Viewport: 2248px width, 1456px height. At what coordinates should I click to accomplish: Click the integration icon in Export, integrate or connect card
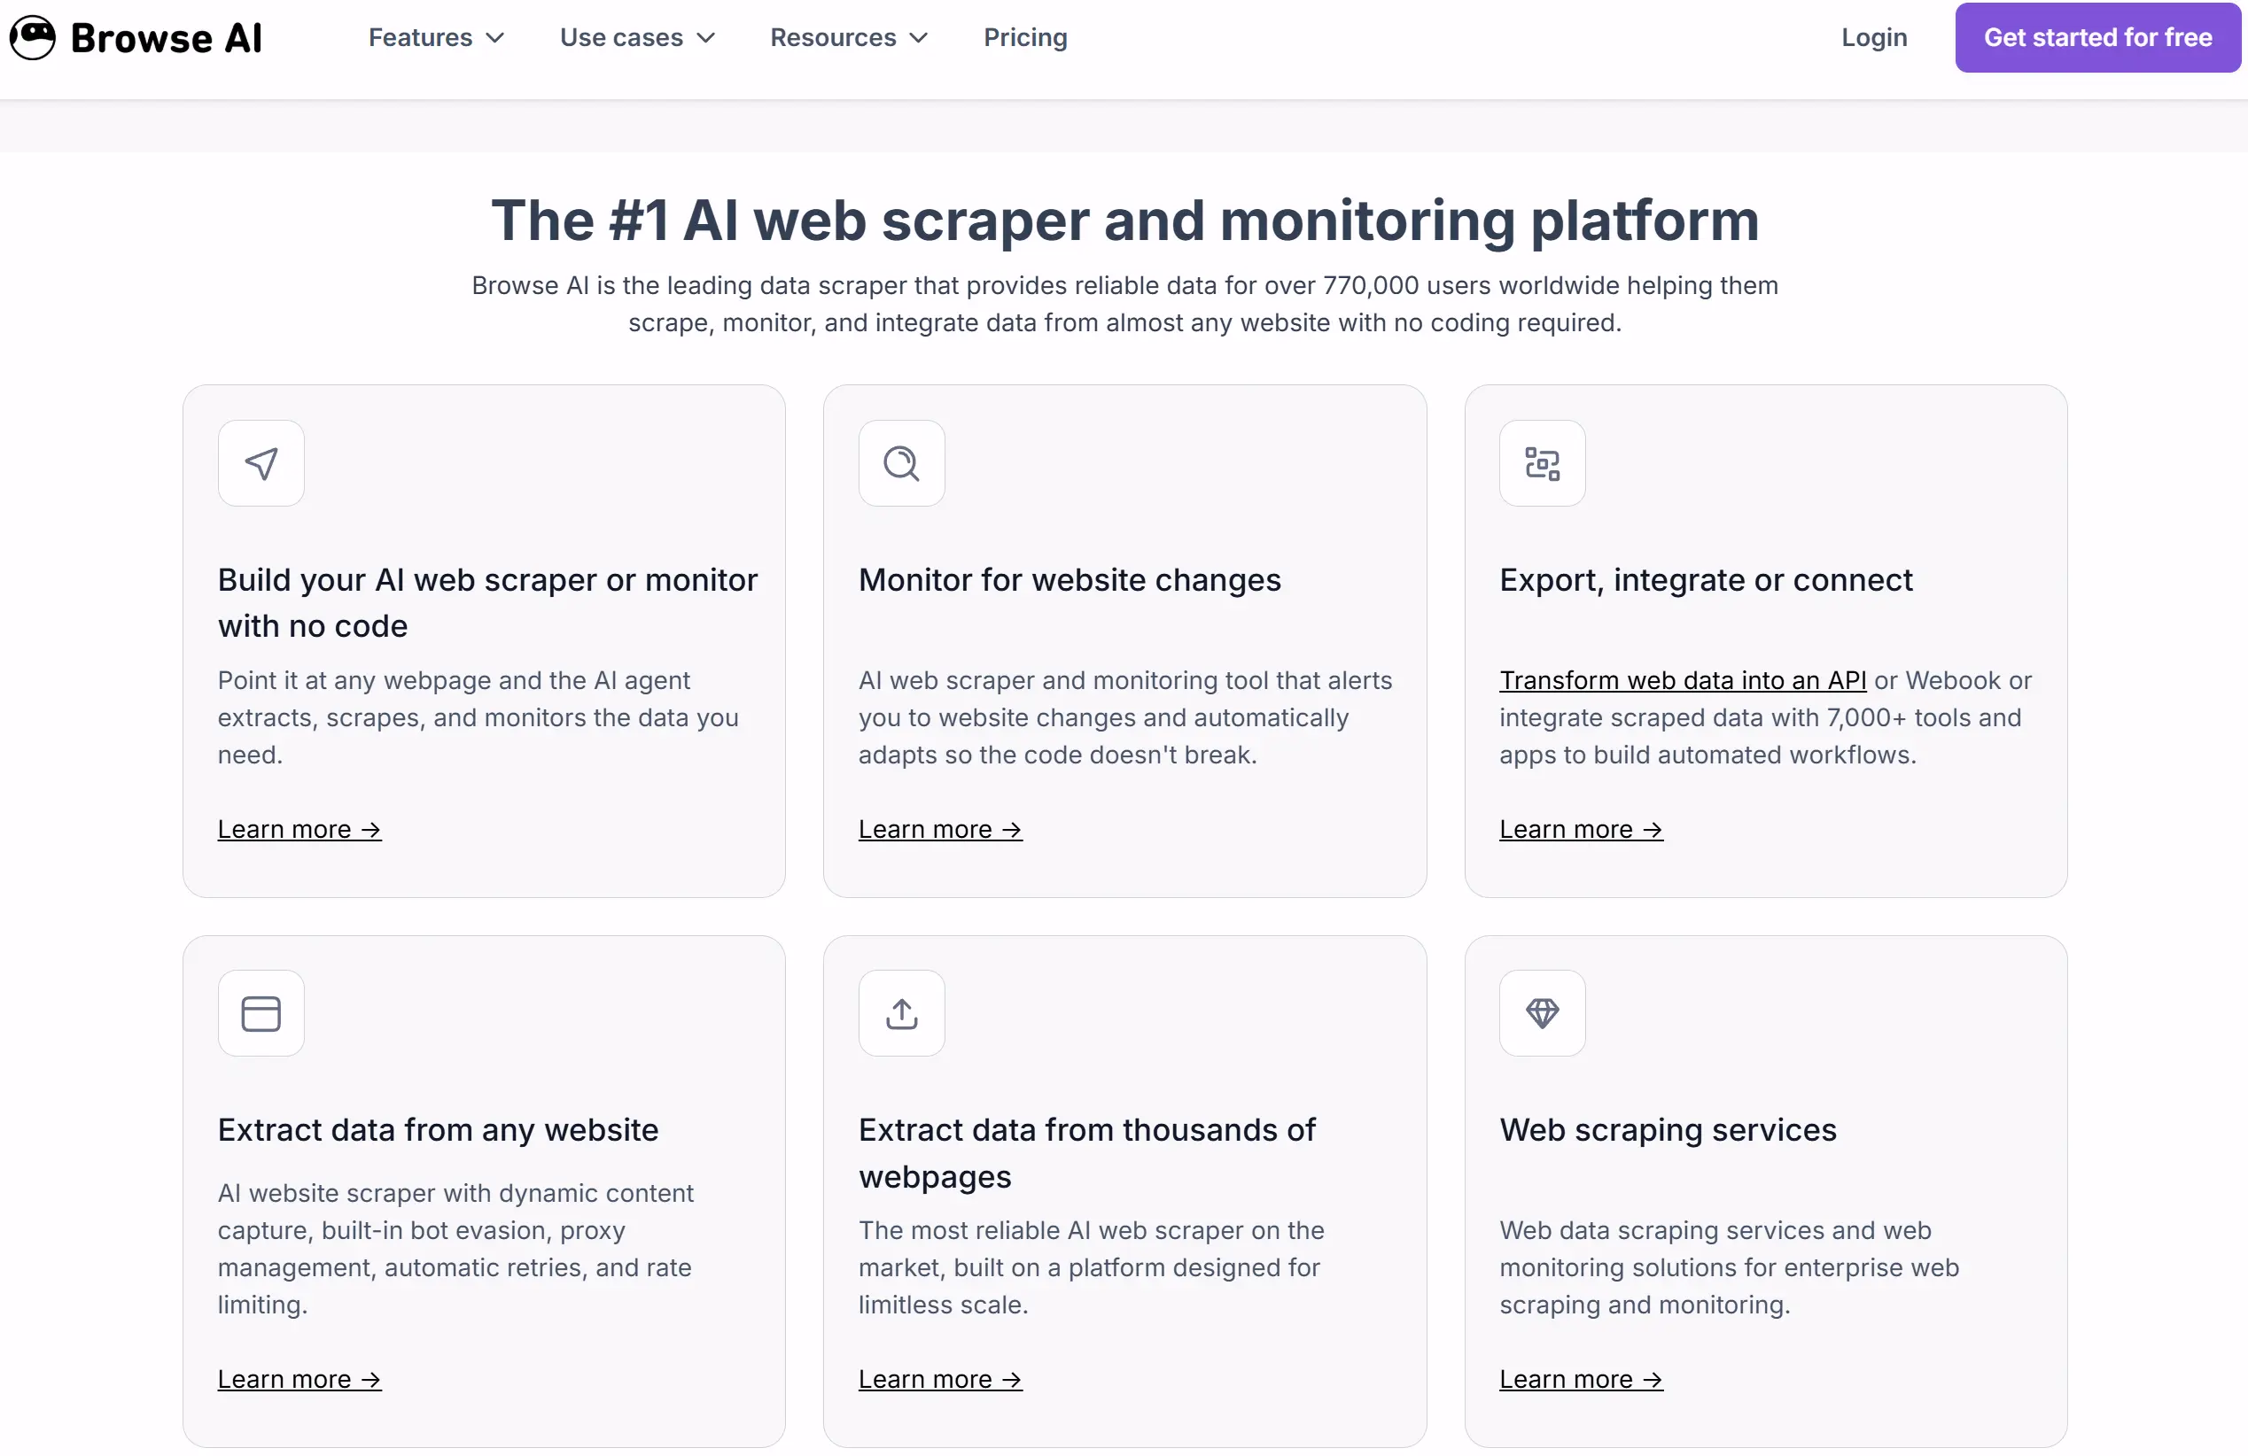[1542, 462]
